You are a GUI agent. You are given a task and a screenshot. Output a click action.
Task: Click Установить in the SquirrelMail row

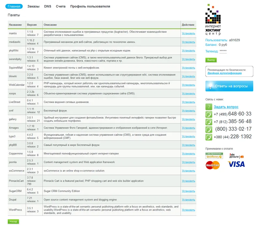[189, 68]
